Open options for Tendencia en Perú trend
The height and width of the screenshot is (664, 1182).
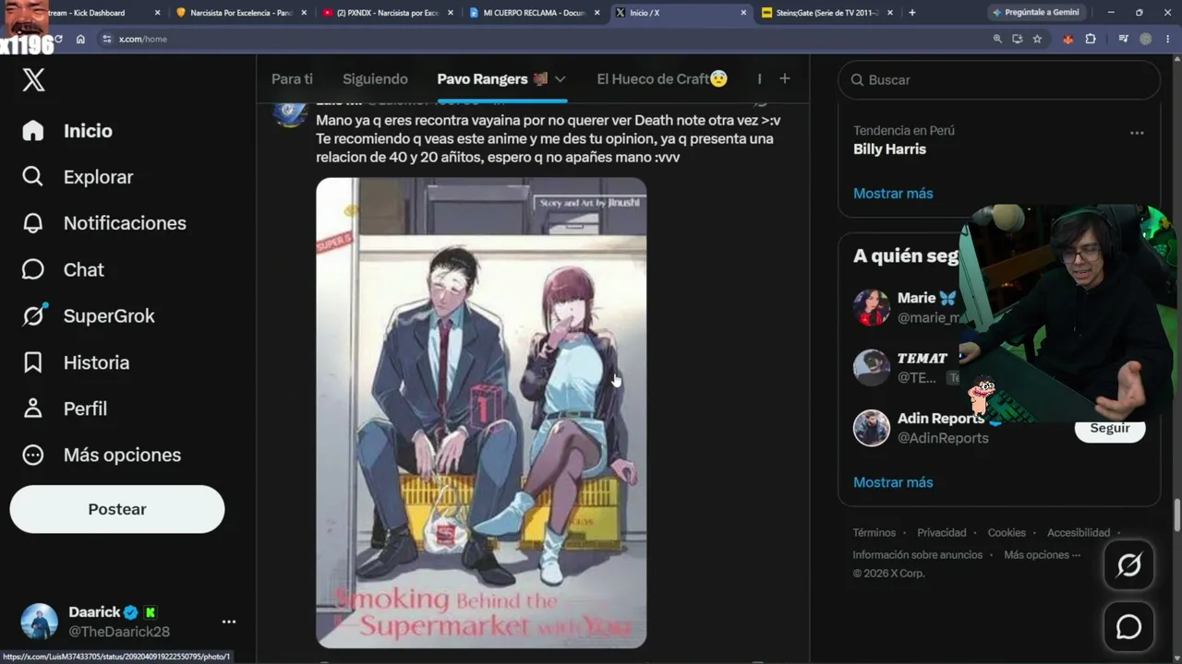tap(1137, 133)
